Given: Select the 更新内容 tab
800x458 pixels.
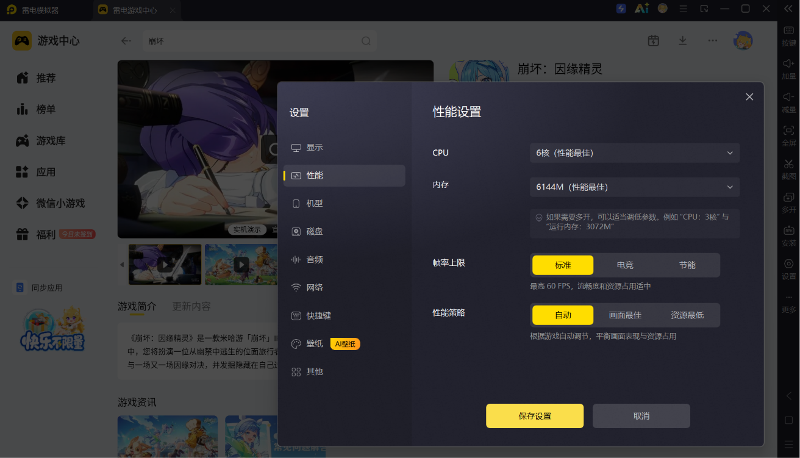Looking at the screenshot, I should 191,306.
